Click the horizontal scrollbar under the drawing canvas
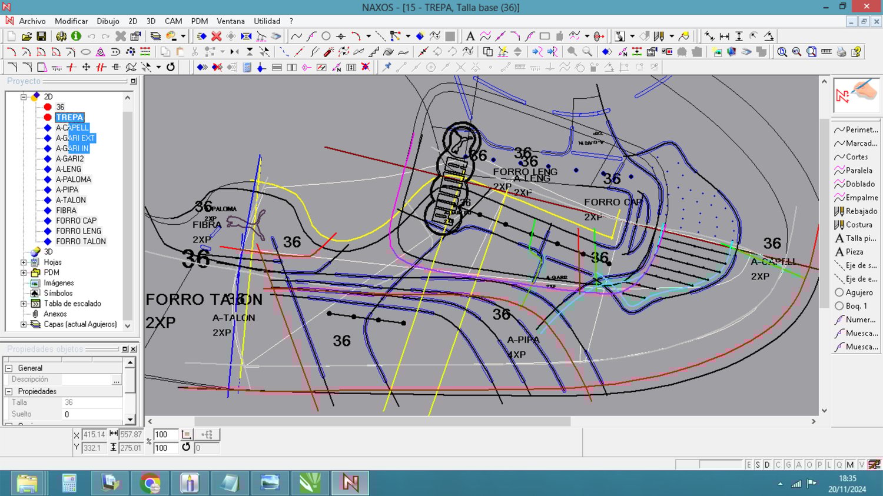The image size is (883, 496). pyautogui.click(x=383, y=421)
